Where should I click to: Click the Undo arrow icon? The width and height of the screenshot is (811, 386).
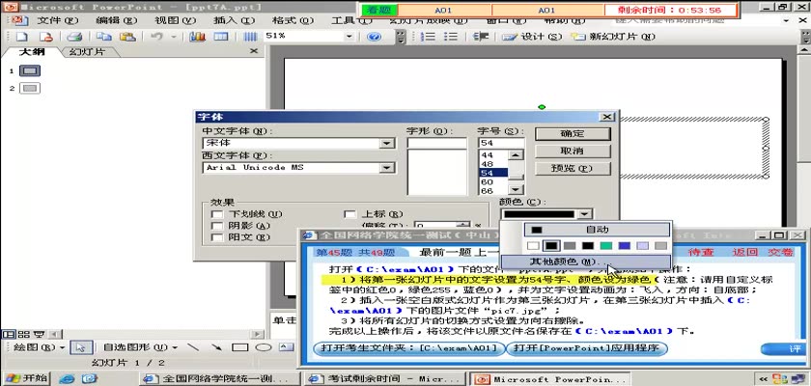click(x=156, y=37)
